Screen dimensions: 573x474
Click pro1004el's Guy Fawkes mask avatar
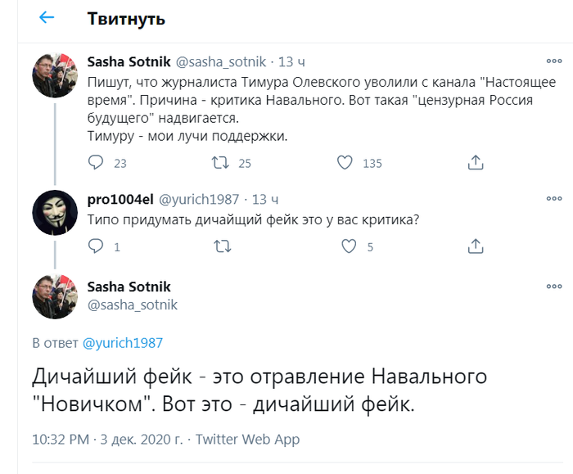point(55,214)
